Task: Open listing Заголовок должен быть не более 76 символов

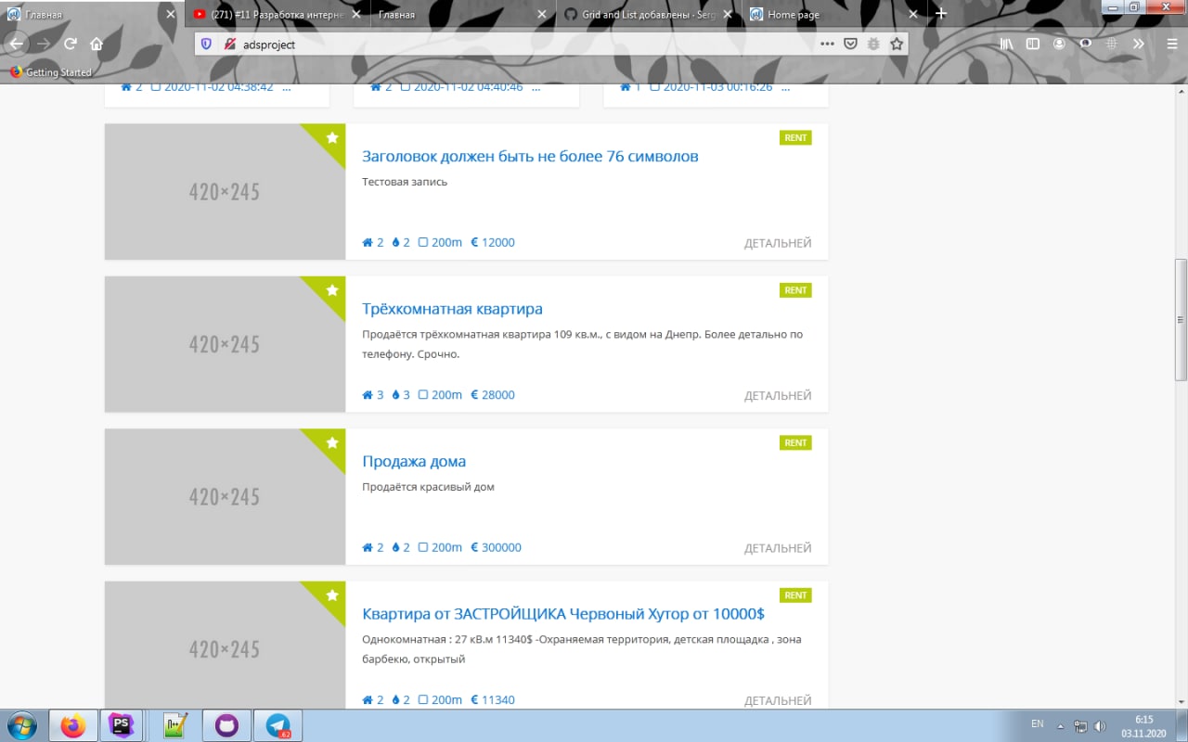Action: (x=530, y=156)
